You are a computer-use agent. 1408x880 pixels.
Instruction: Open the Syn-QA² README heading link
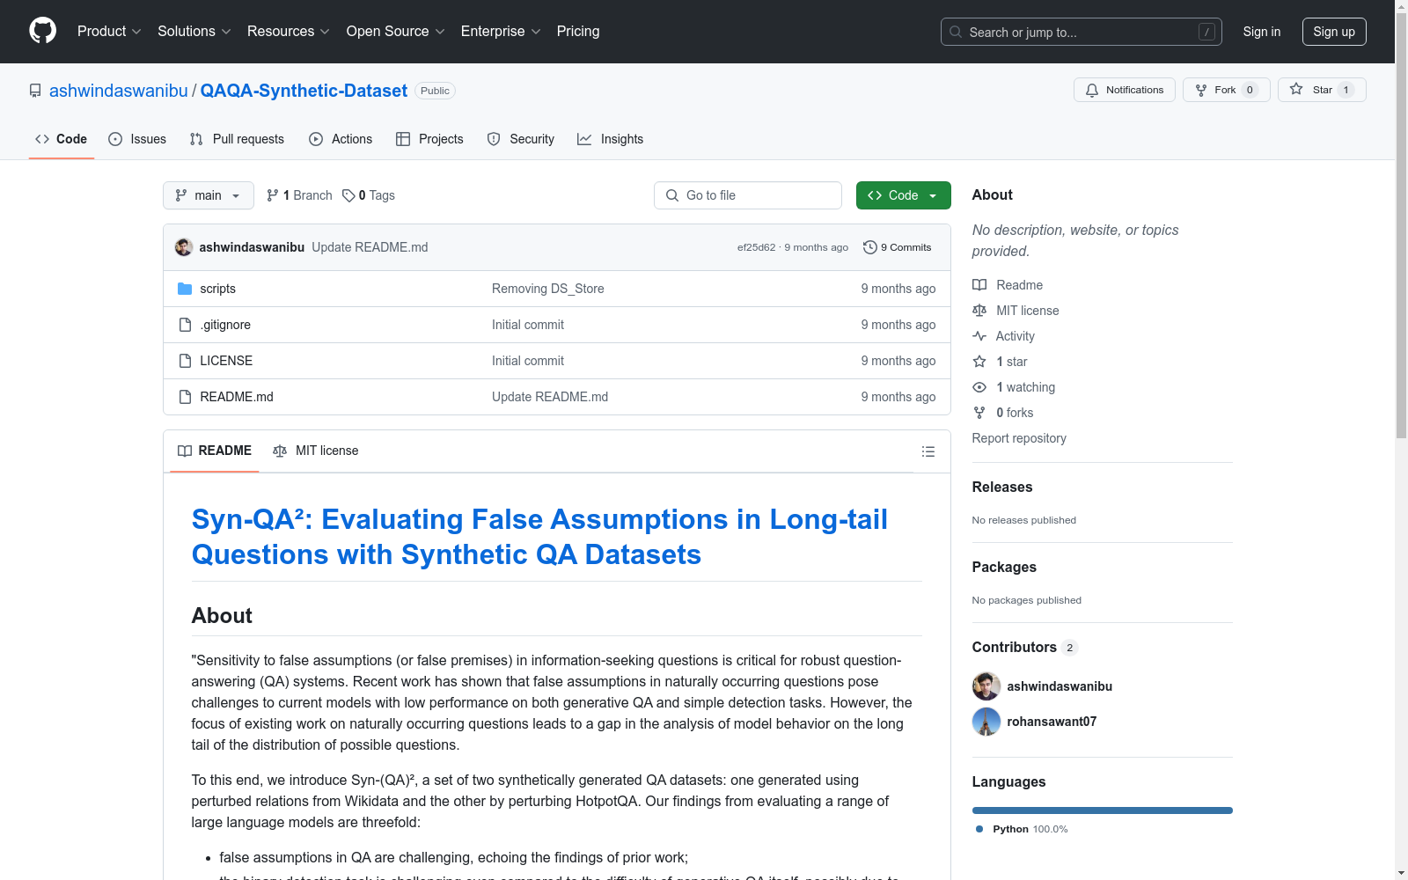tap(539, 537)
